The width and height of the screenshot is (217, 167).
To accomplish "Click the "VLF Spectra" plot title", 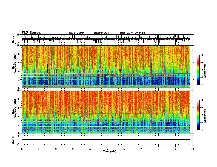I will click(x=31, y=33).
